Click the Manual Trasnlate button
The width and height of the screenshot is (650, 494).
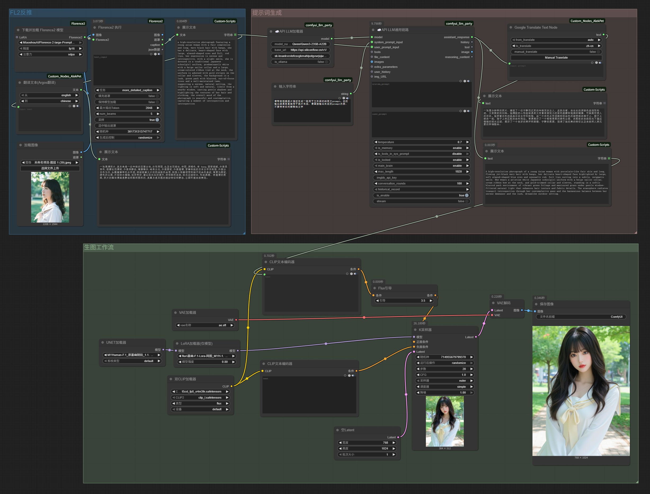tap(556, 58)
